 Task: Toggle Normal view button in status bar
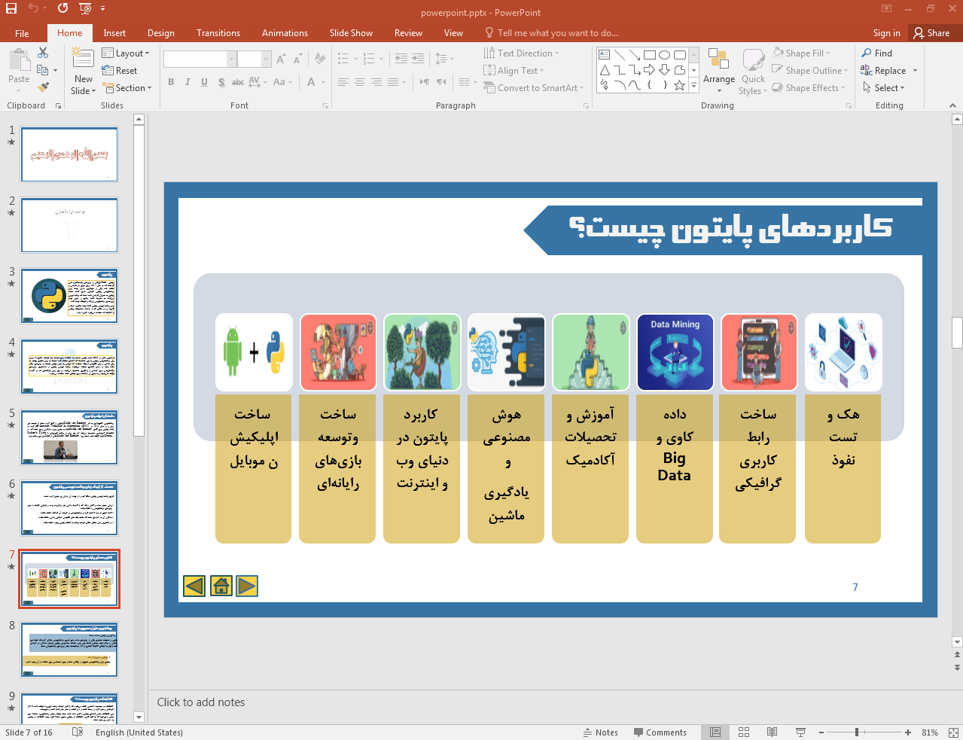[715, 732]
